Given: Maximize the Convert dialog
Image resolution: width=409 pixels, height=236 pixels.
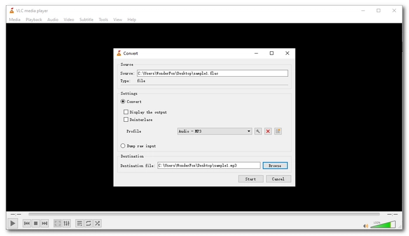Looking at the screenshot, I should point(272,53).
